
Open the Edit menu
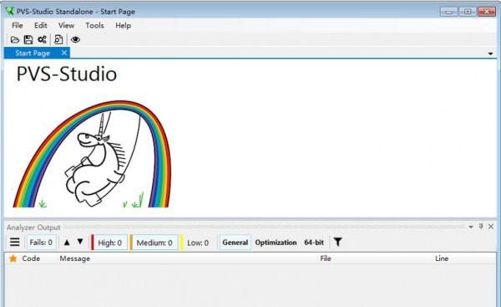point(41,25)
